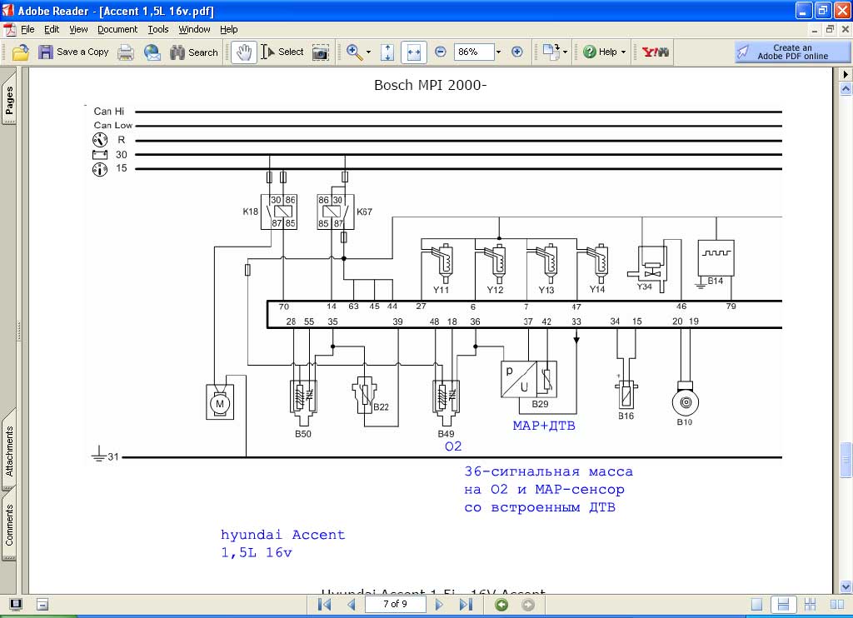Viewport: 853px width, 618px height.
Task: Expand the Help button dropdown arrow
Action: coord(623,52)
